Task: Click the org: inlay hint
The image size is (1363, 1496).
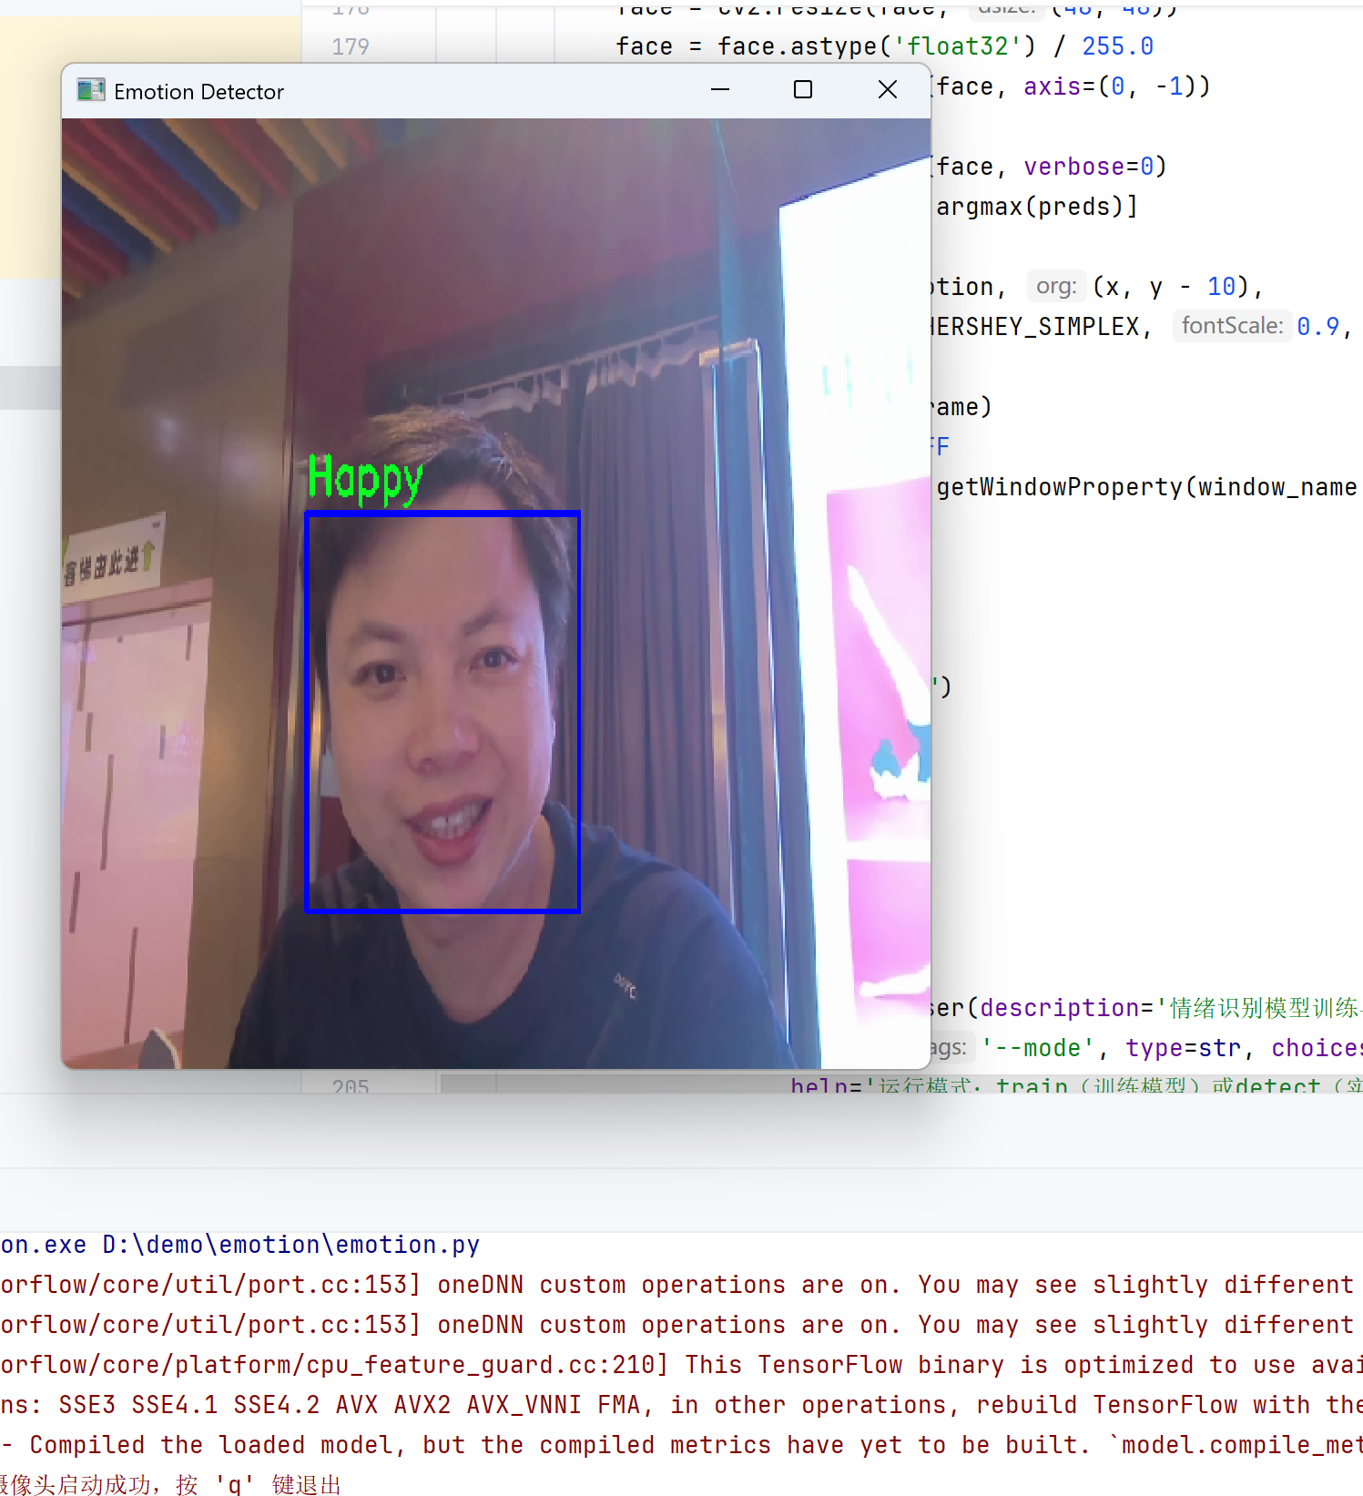Action: [x=1056, y=287]
